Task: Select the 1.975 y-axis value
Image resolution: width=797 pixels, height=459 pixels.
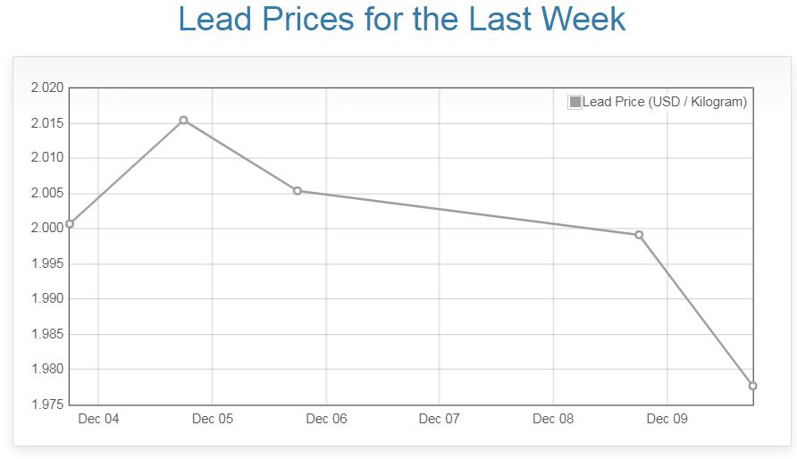Action: pos(47,405)
